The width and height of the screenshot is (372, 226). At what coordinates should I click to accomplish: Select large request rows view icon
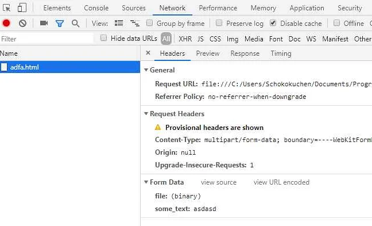(x=119, y=23)
